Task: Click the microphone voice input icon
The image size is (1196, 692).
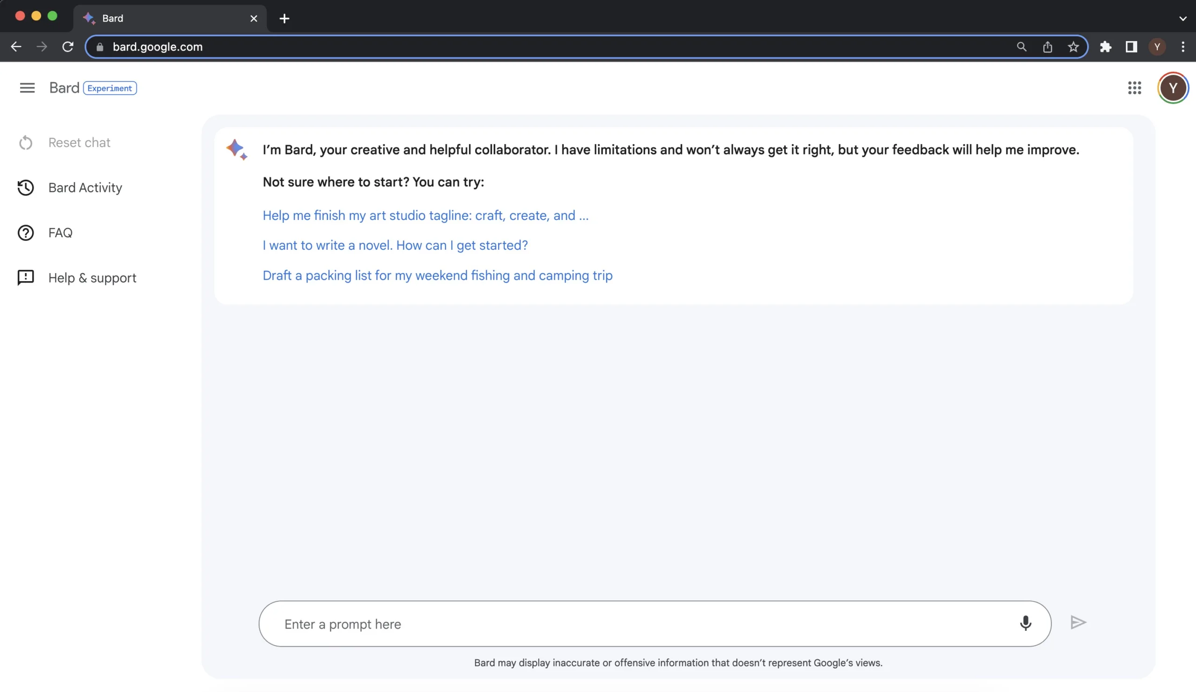Action: click(x=1025, y=623)
